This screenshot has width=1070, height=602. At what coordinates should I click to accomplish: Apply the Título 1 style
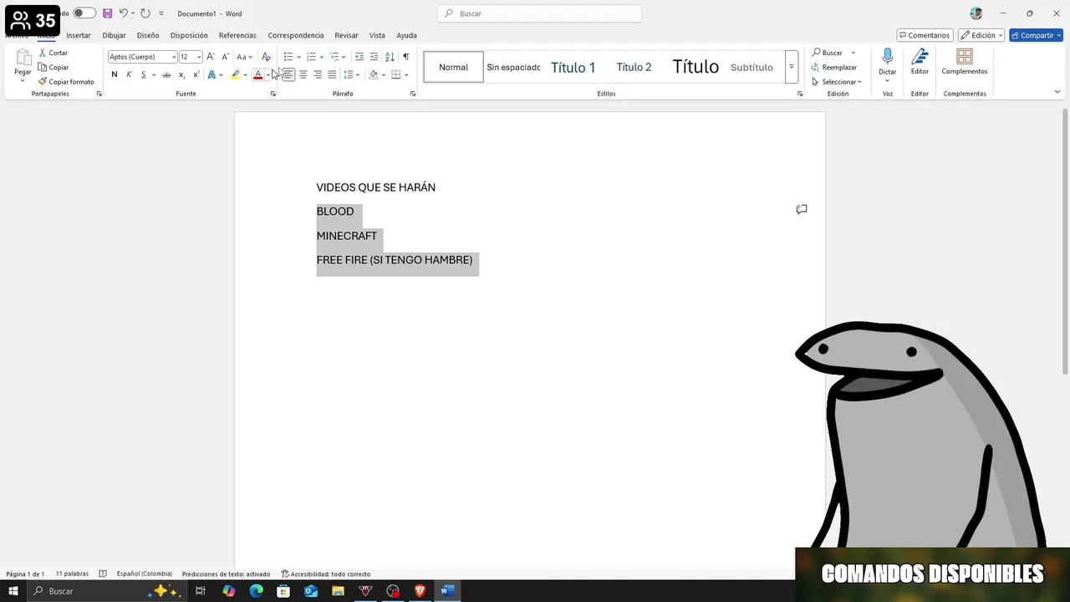tap(573, 67)
